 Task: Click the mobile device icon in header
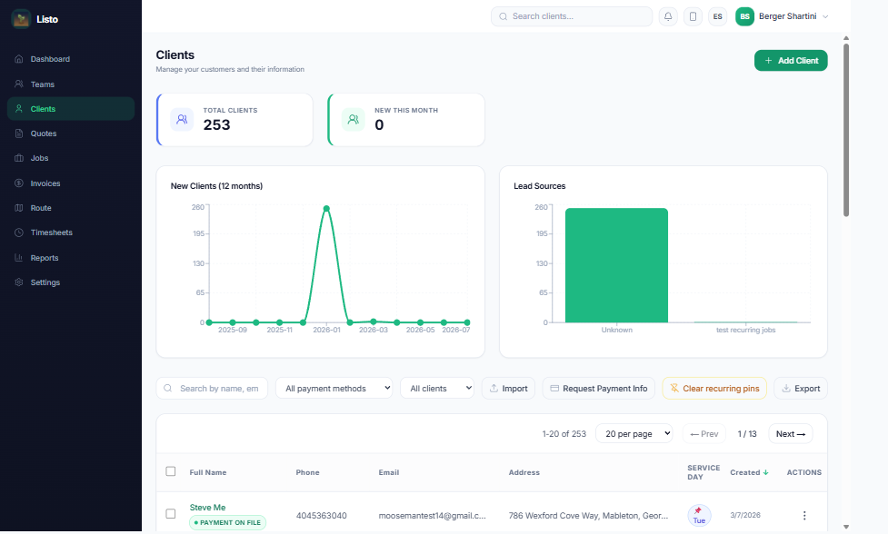693,16
